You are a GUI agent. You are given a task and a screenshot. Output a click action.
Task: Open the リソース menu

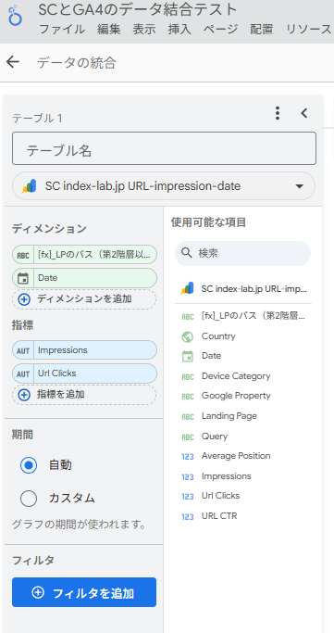(x=309, y=30)
